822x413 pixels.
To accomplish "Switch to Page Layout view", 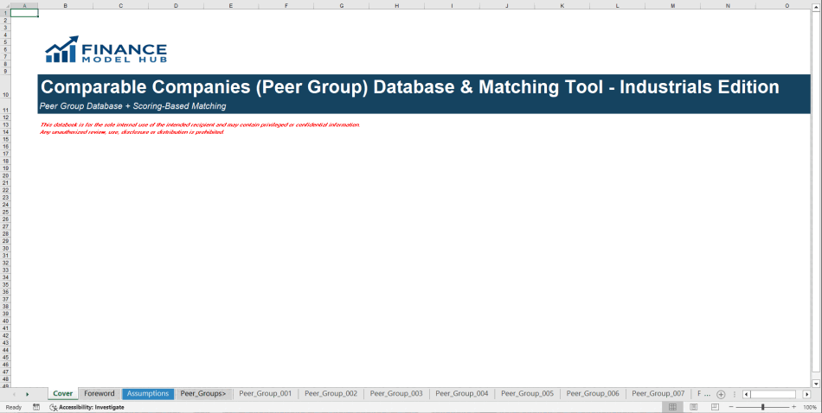I will coord(693,407).
